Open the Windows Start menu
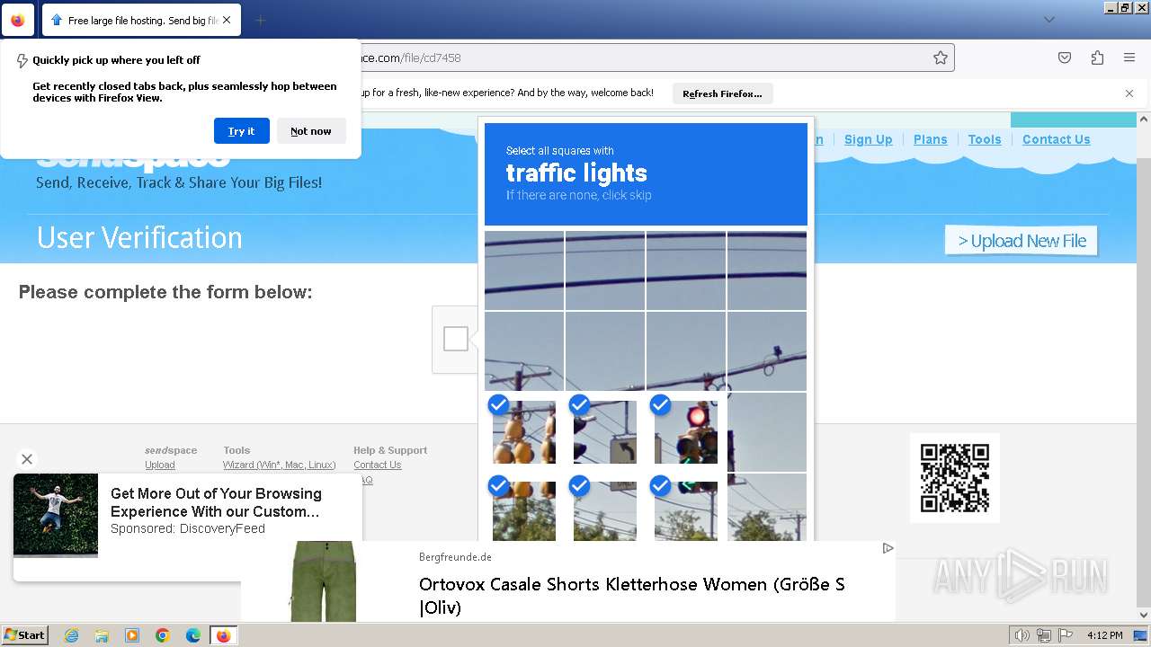 25,635
